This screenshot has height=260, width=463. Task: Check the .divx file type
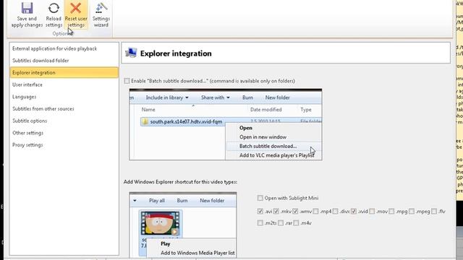(335, 212)
